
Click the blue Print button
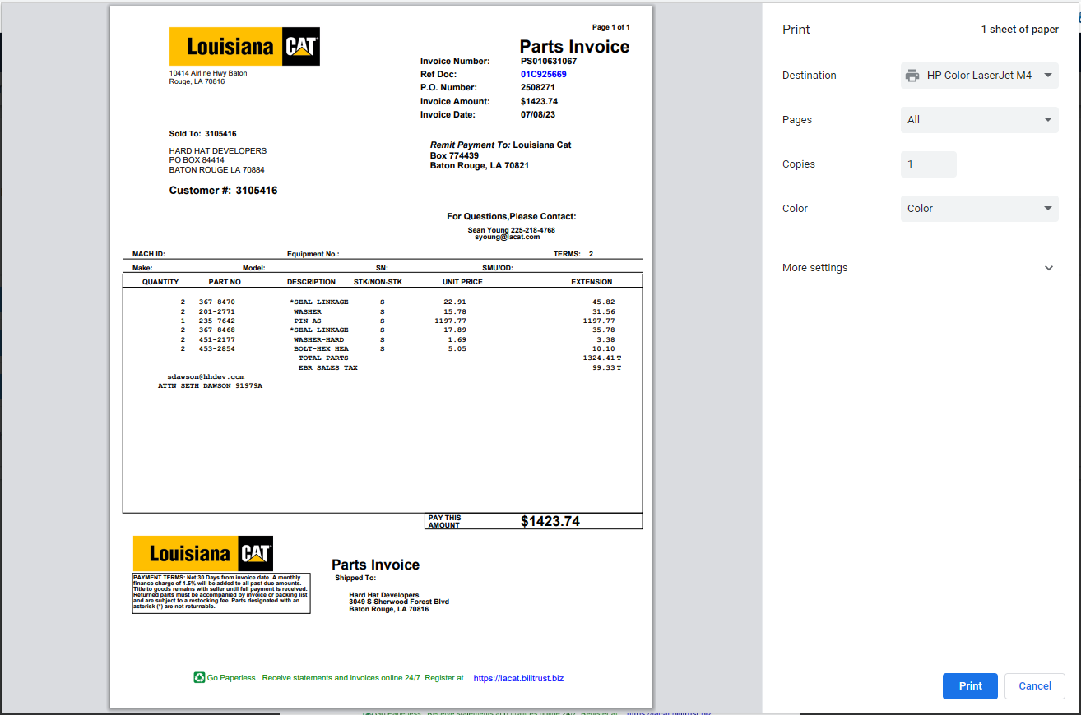(970, 686)
